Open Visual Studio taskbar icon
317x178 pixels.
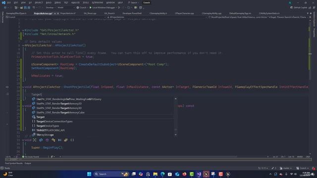pyautogui.click(x=199, y=174)
